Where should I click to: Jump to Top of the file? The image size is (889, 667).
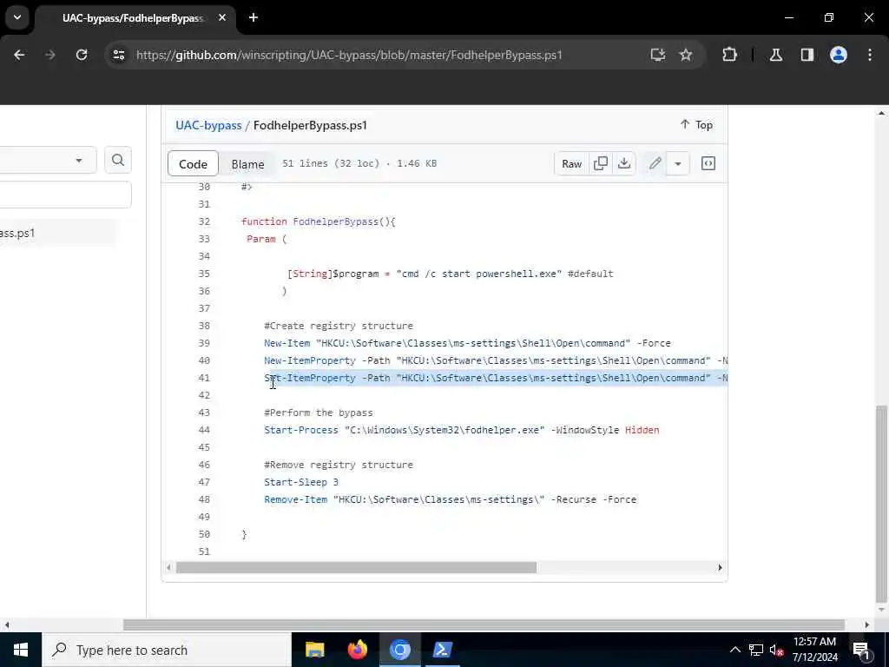pos(696,125)
